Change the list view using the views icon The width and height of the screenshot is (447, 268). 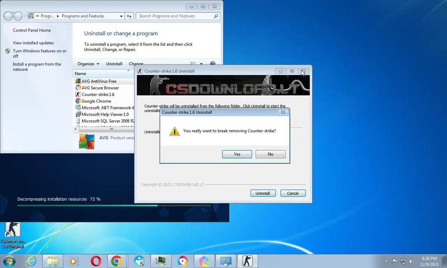193,64
